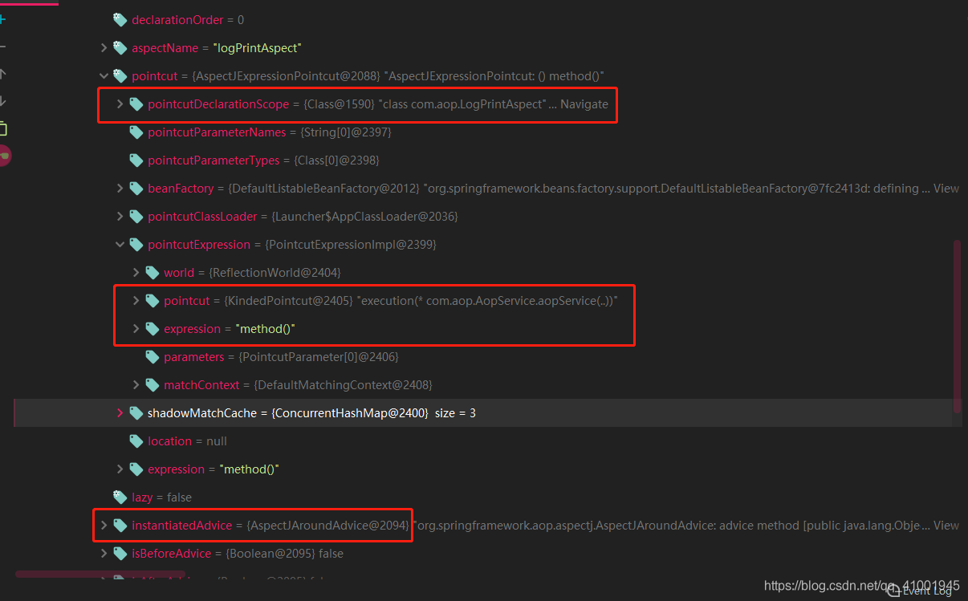Select the "declarationOrder = 0" row text
Image resolution: width=968 pixels, height=601 pixels.
tap(188, 20)
